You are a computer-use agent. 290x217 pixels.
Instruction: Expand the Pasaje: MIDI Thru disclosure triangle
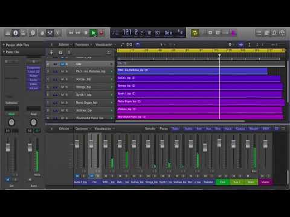(x=4, y=45)
